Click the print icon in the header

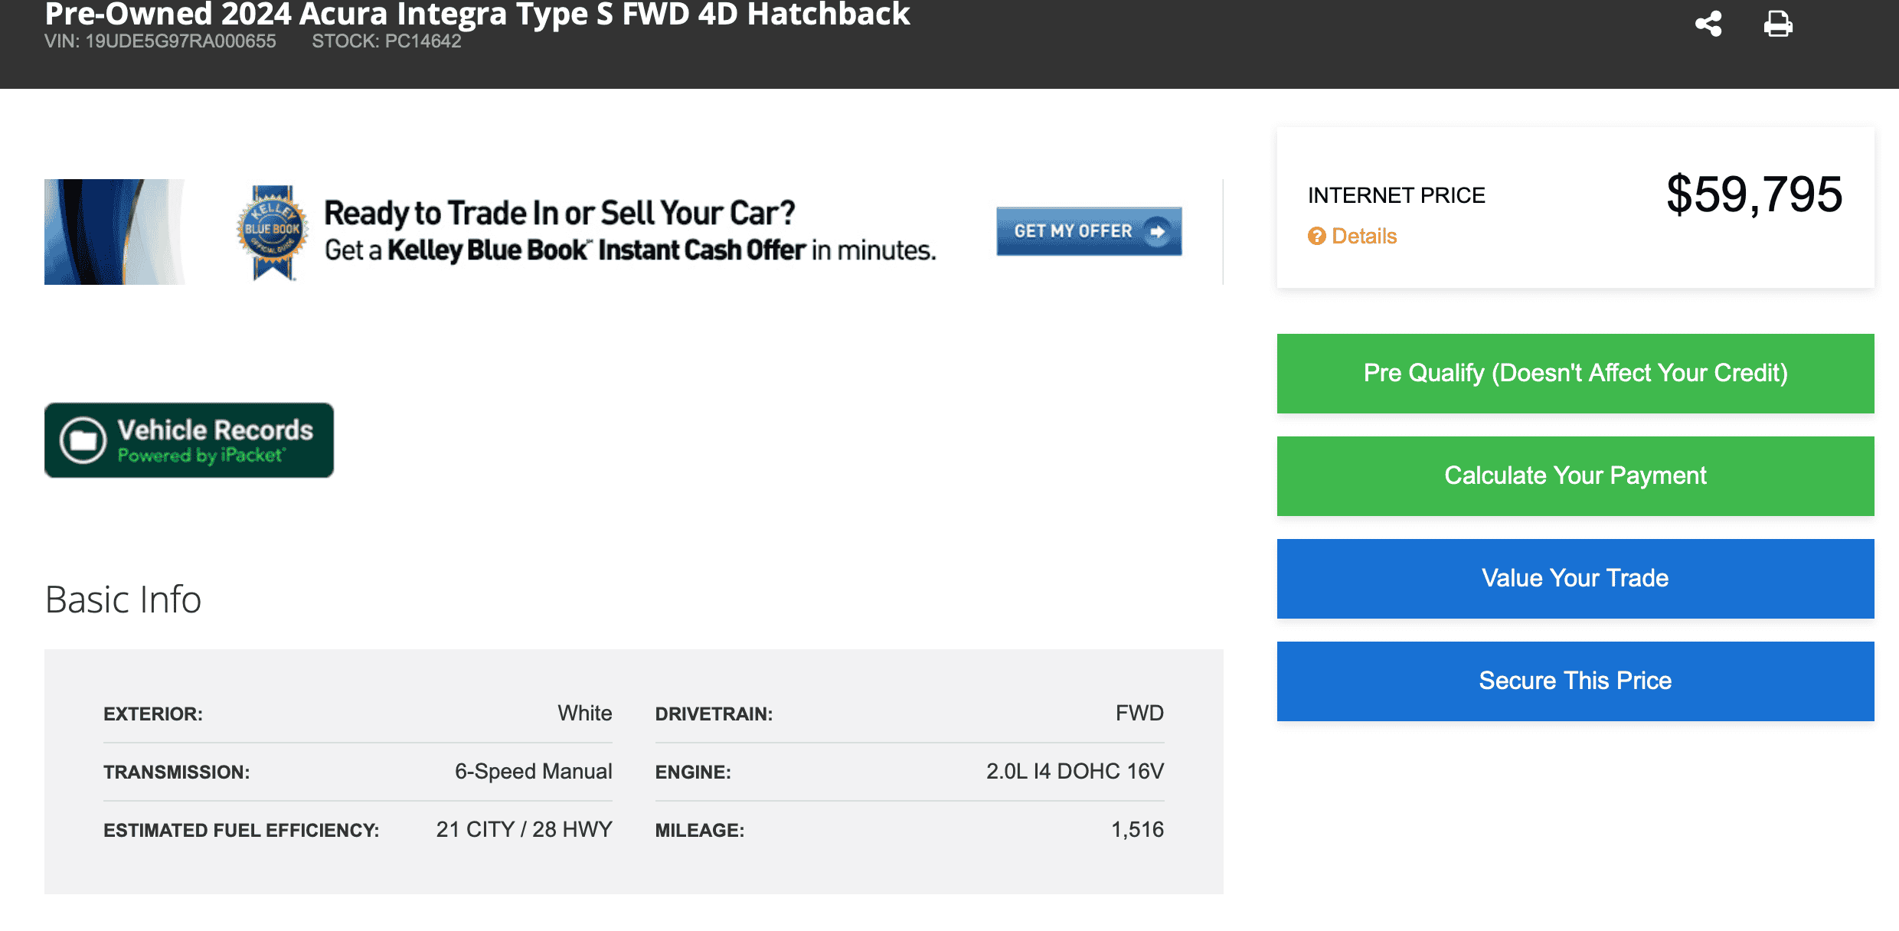coord(1778,23)
